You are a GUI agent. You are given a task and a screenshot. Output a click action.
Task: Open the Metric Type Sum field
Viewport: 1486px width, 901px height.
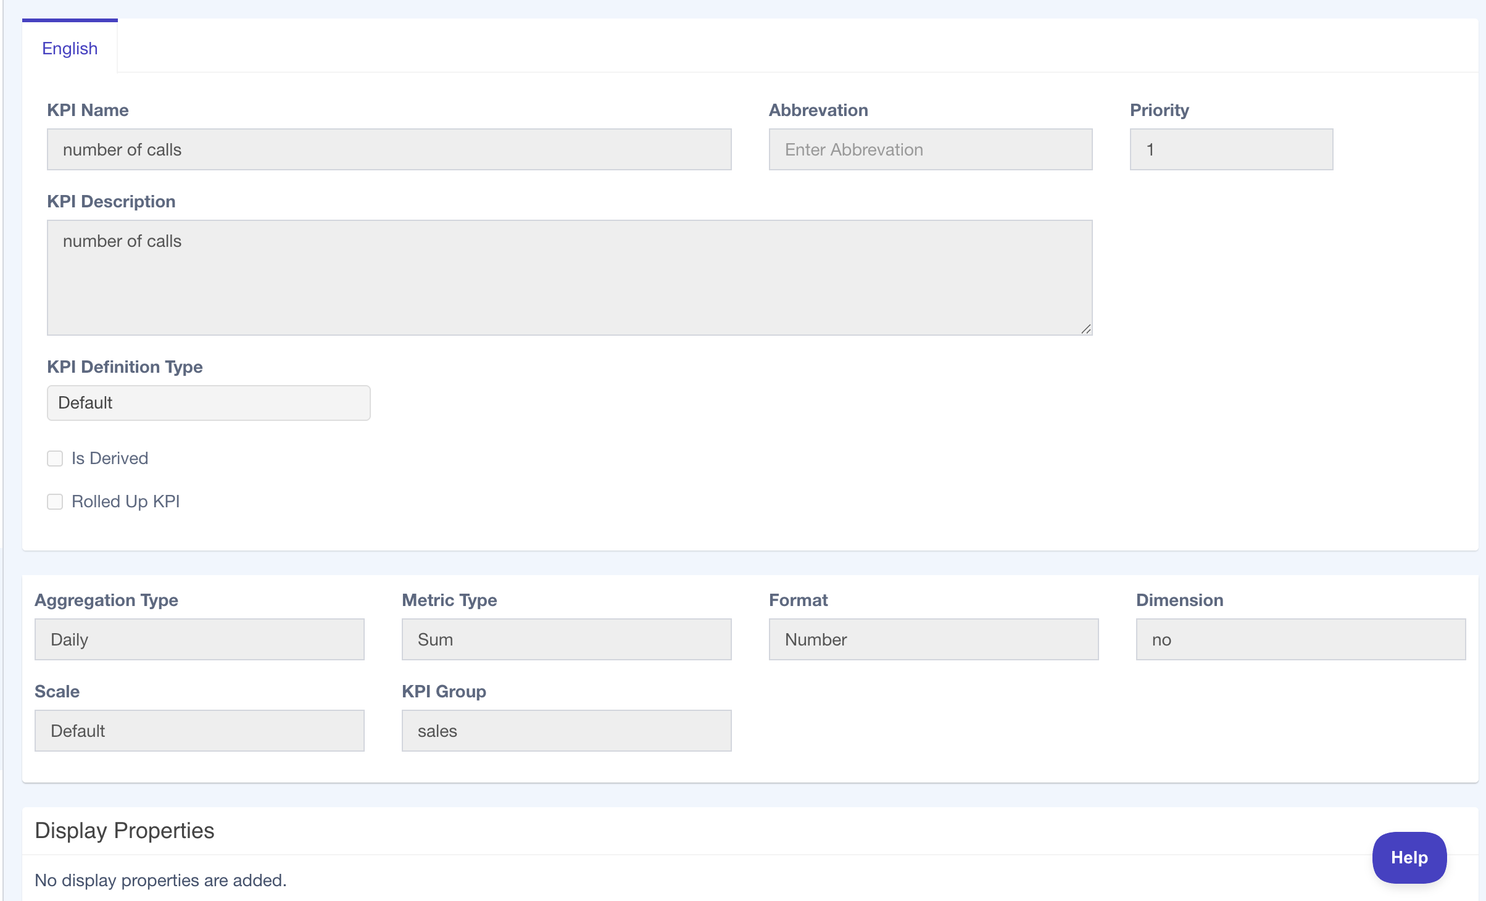[567, 639]
